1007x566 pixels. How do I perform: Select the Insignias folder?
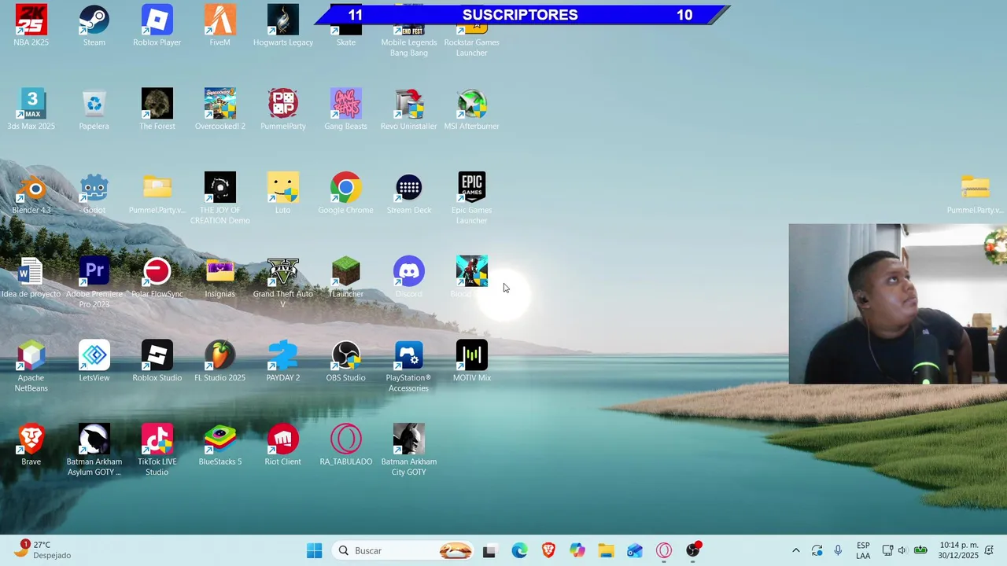[x=220, y=273]
